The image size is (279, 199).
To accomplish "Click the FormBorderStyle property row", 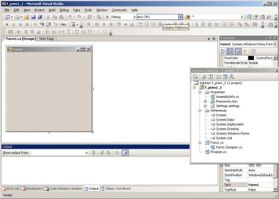I will (248, 63).
